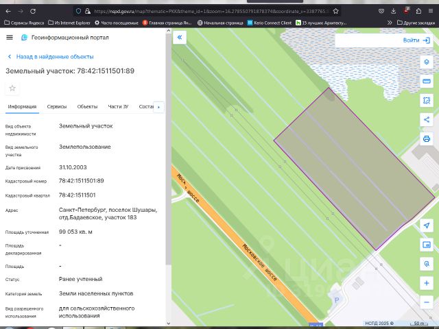Open the browser hamburger application menu
439x329 pixels.
tap(431, 11)
